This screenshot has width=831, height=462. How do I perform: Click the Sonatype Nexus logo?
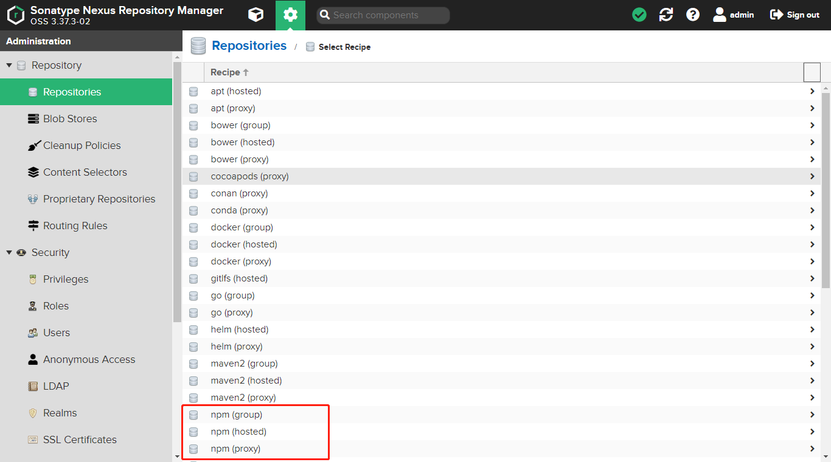coord(16,15)
